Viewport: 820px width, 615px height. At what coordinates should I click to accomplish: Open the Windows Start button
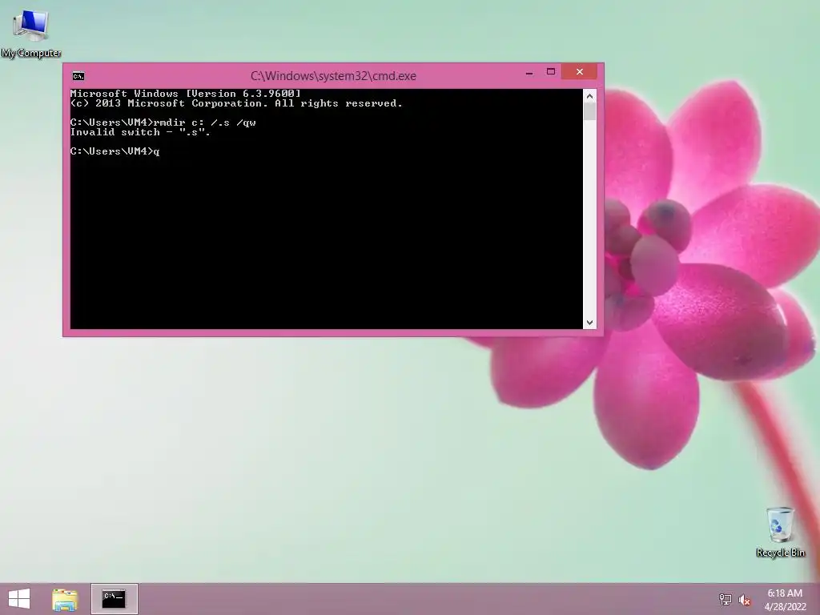[x=19, y=599]
